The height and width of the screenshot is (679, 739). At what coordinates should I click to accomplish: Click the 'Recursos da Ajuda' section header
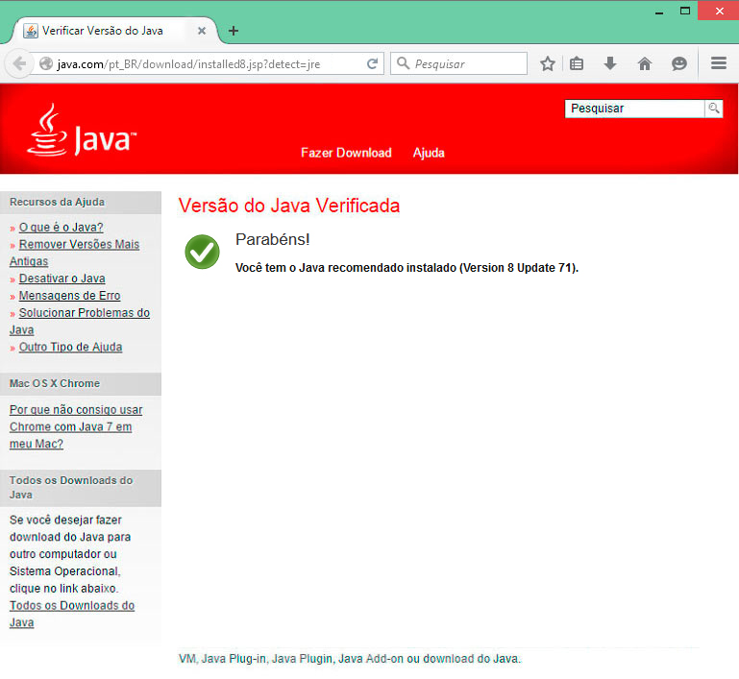(x=81, y=203)
